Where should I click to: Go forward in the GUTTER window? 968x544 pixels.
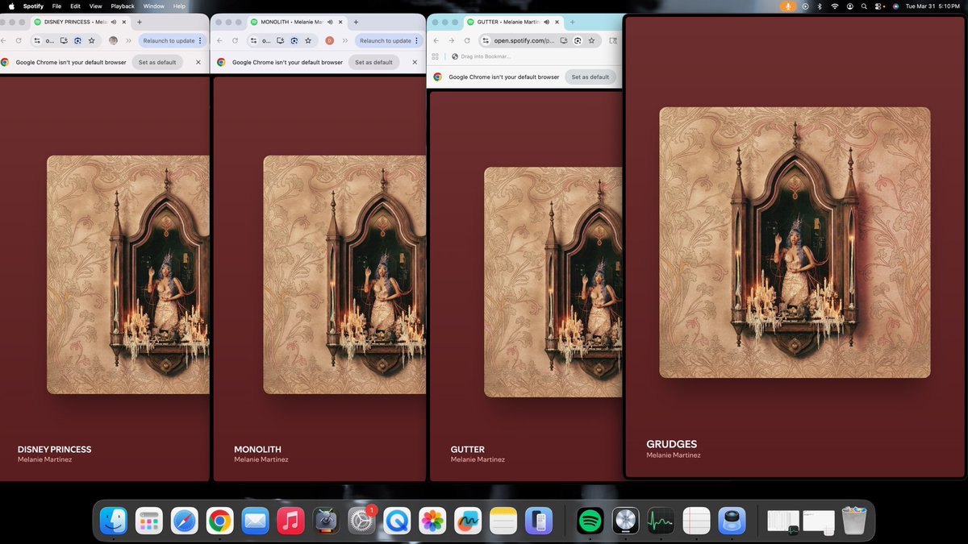point(452,40)
